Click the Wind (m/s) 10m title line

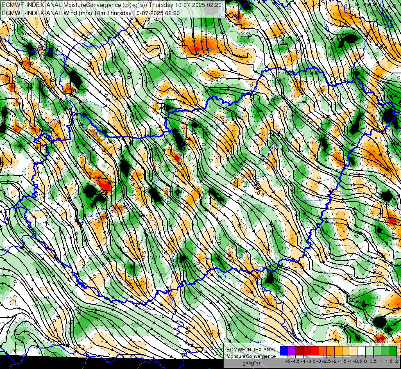click(91, 13)
